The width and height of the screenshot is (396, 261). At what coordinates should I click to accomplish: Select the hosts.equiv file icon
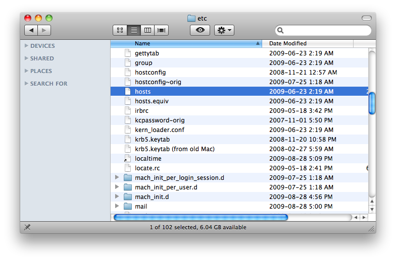pyautogui.click(x=128, y=101)
